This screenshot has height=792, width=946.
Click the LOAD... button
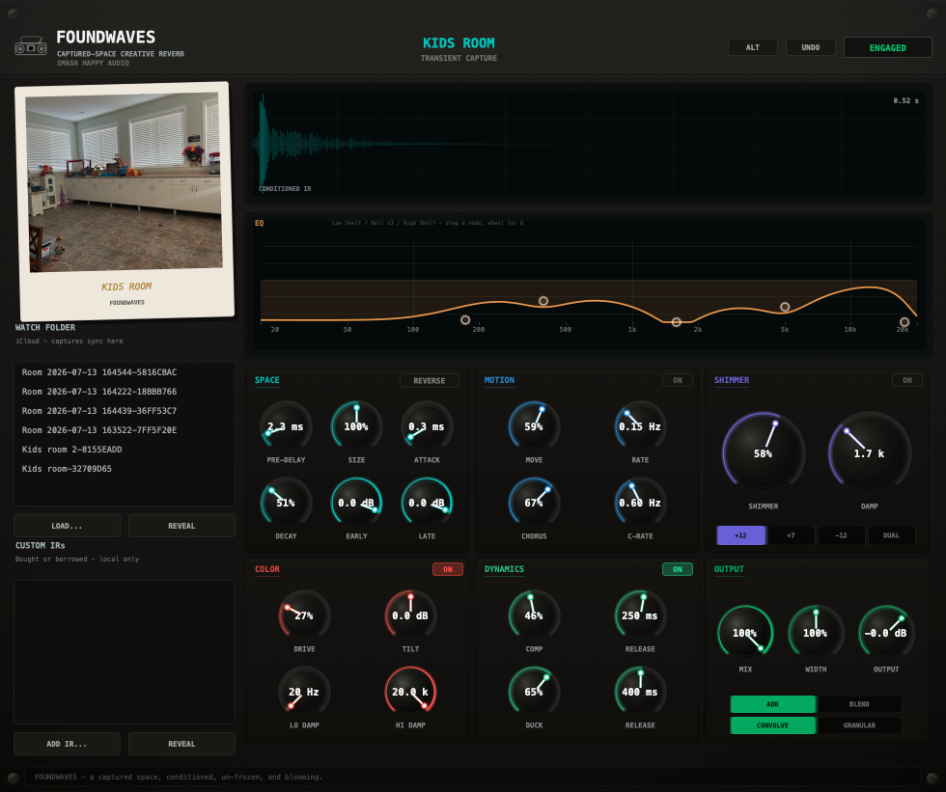(x=67, y=526)
